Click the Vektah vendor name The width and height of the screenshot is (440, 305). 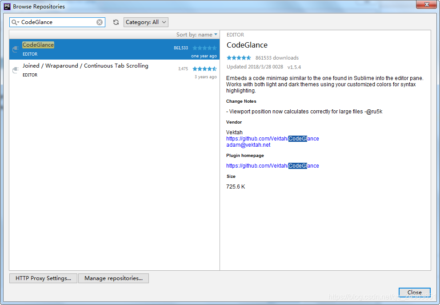point(234,132)
